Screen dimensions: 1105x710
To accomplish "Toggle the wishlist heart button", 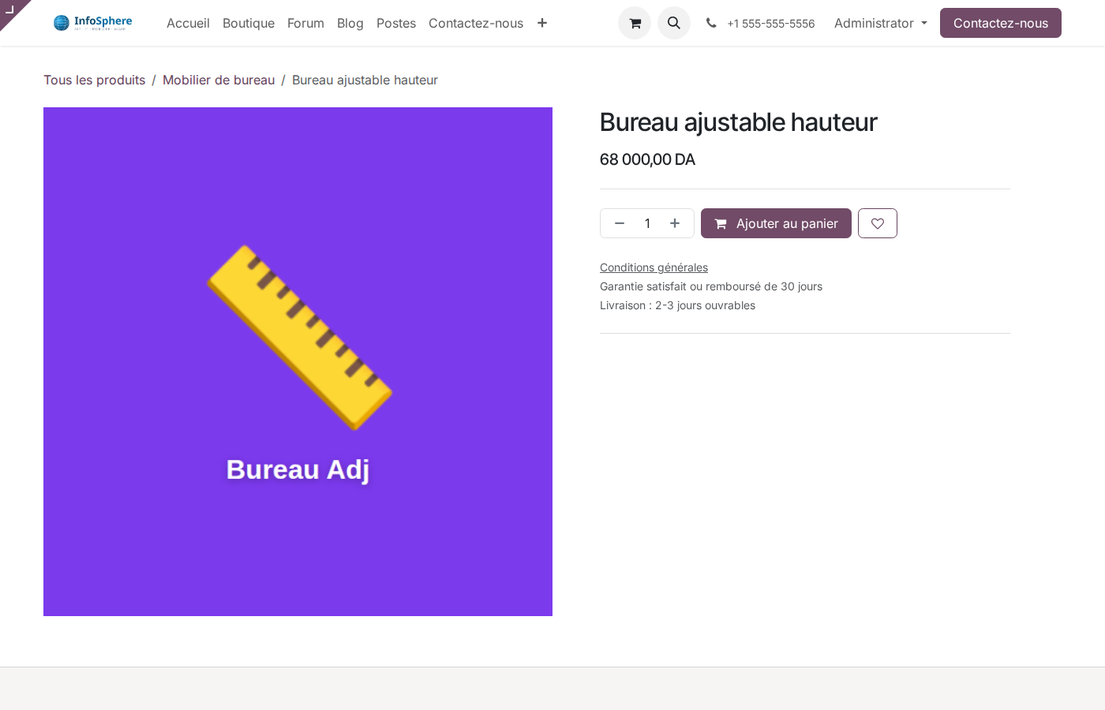I will point(877,223).
